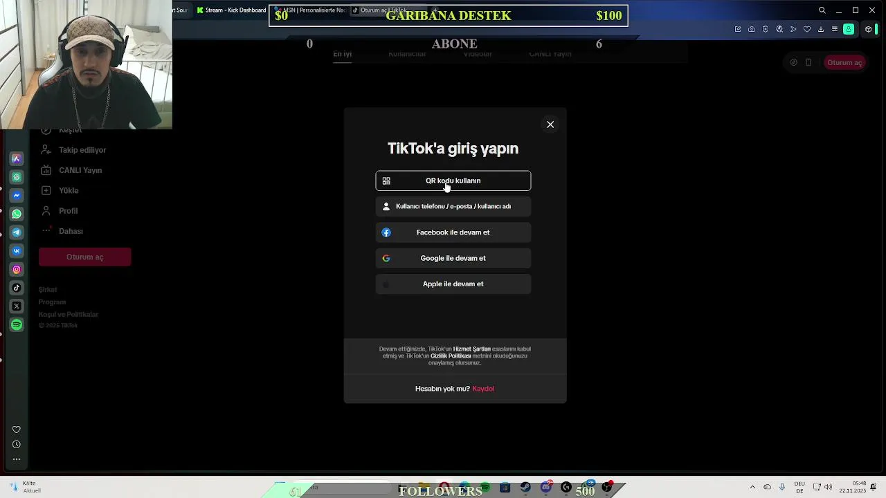Open Messenger icon in browser sidebar
The image size is (886, 498).
point(17,196)
